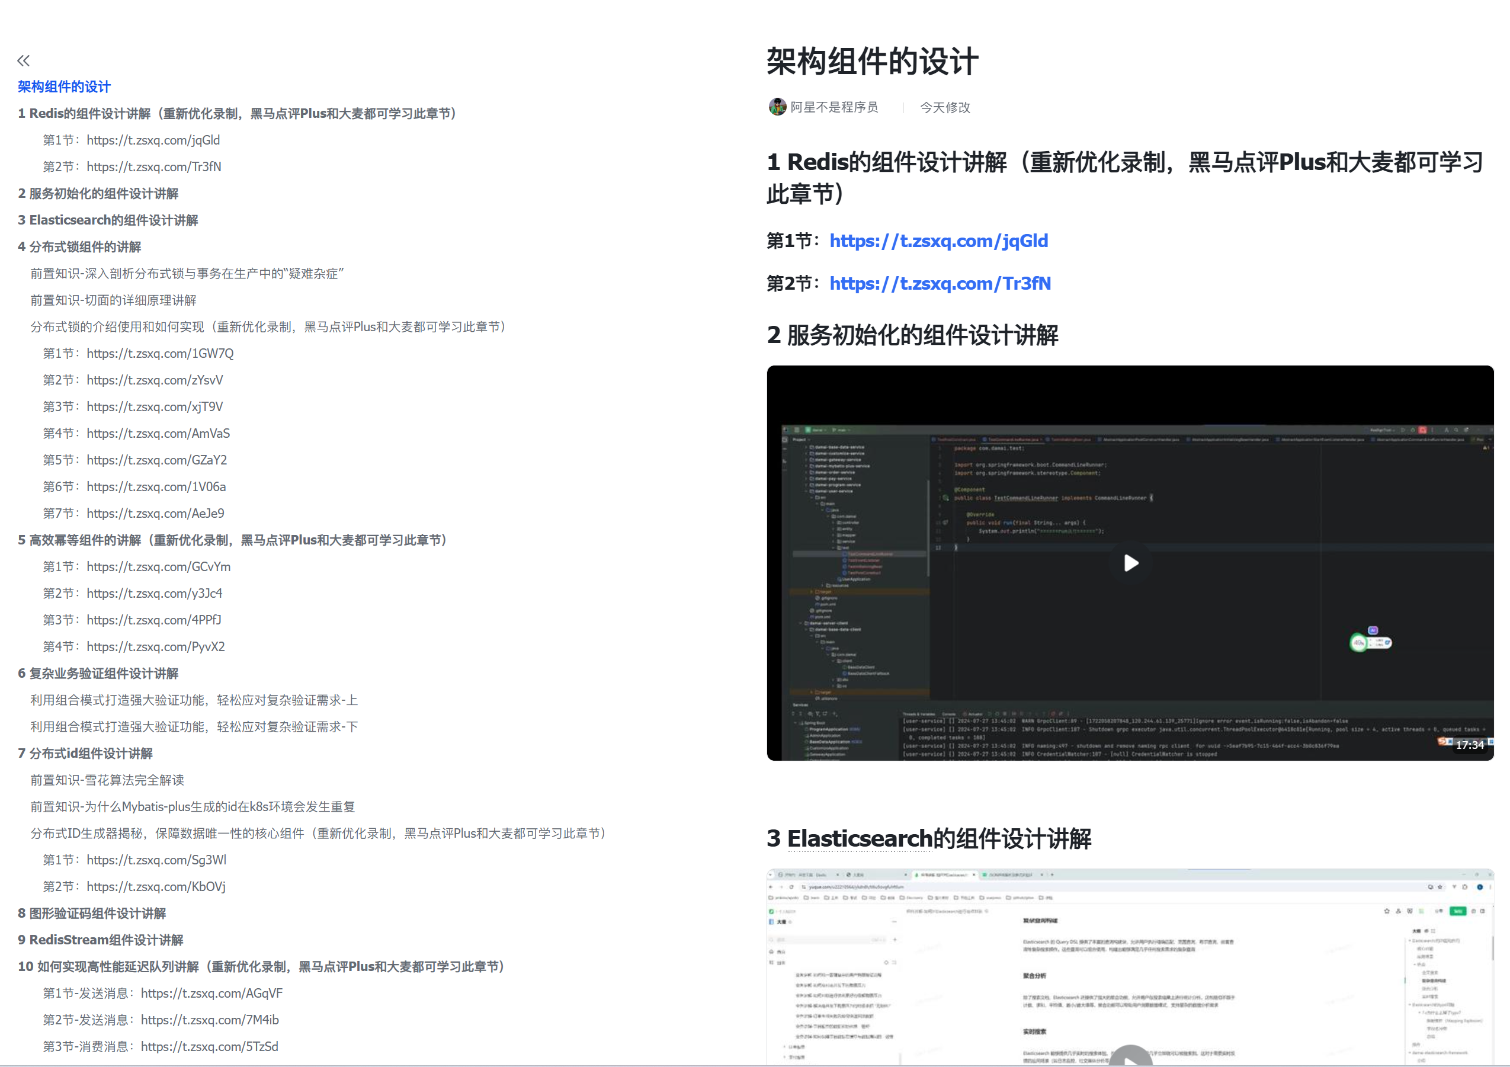Viewport: 1510px width, 1067px height.
Task: Go to 4 分布式锁组件的讲解 outline entry
Action: pyautogui.click(x=79, y=246)
